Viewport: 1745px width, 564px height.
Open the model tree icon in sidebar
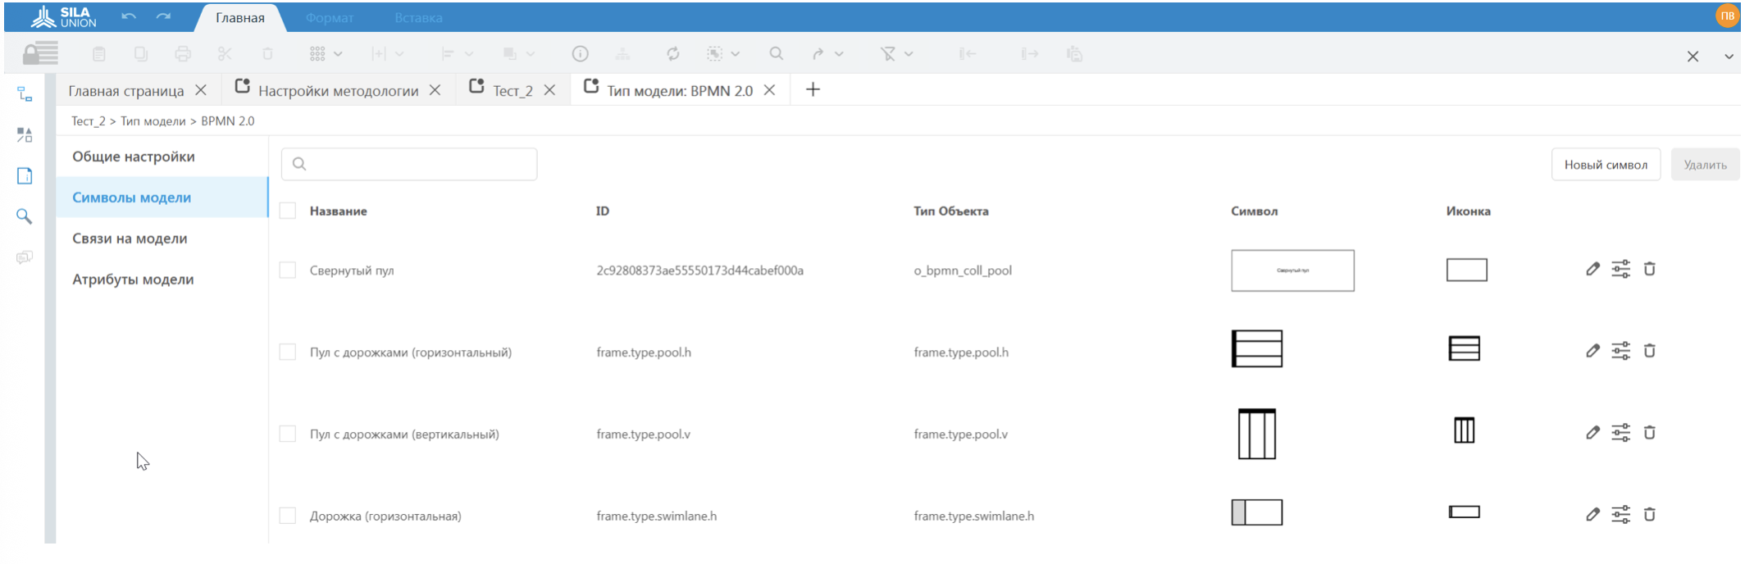(25, 95)
